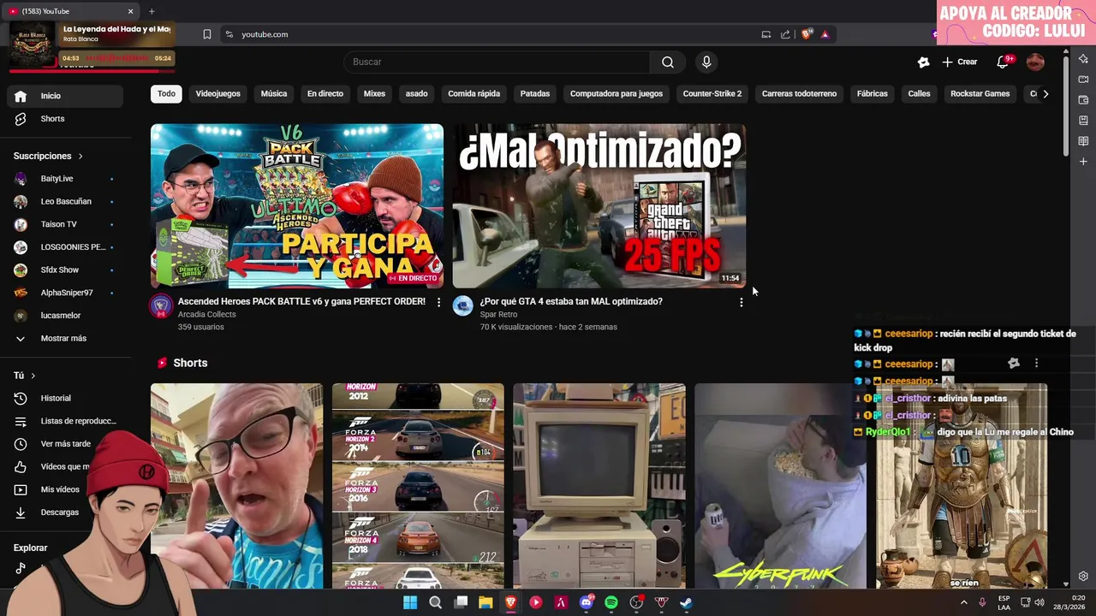Click ¿Por qué GTA 4 video title
This screenshot has height=616, width=1096.
click(571, 301)
